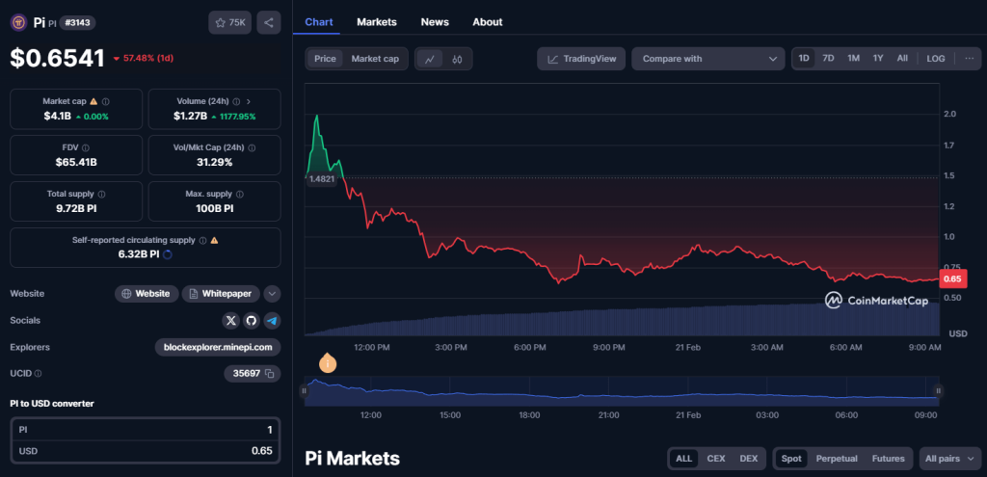Visit the Website link
Screen dimensions: 987x477
[x=147, y=293]
